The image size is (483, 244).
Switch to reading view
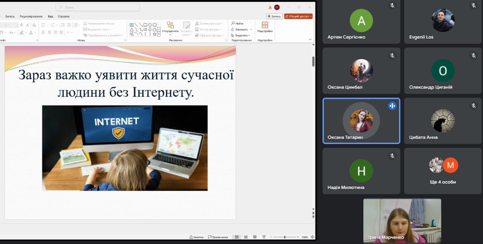pyautogui.click(x=255, y=237)
